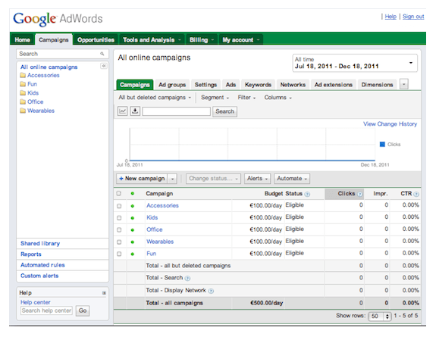This screenshot has width=436, height=337.
Task: Click the Accessories campaign status dot
Action: click(x=133, y=206)
